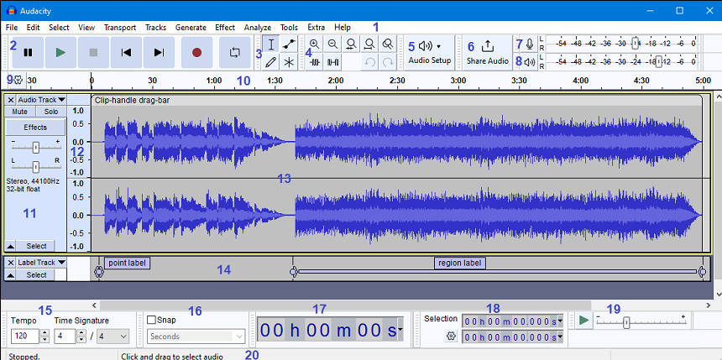Skip to Start of the project

point(126,53)
